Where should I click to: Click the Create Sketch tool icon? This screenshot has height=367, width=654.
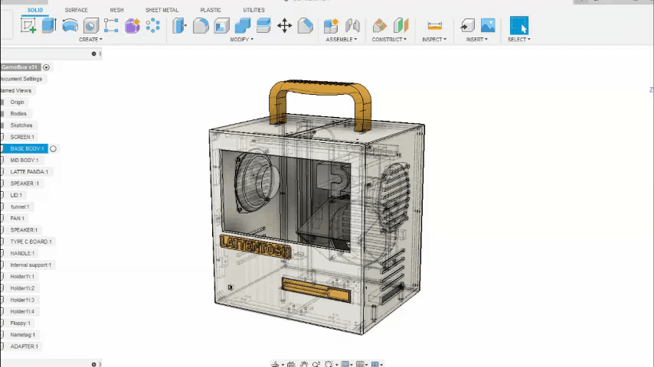(29, 26)
